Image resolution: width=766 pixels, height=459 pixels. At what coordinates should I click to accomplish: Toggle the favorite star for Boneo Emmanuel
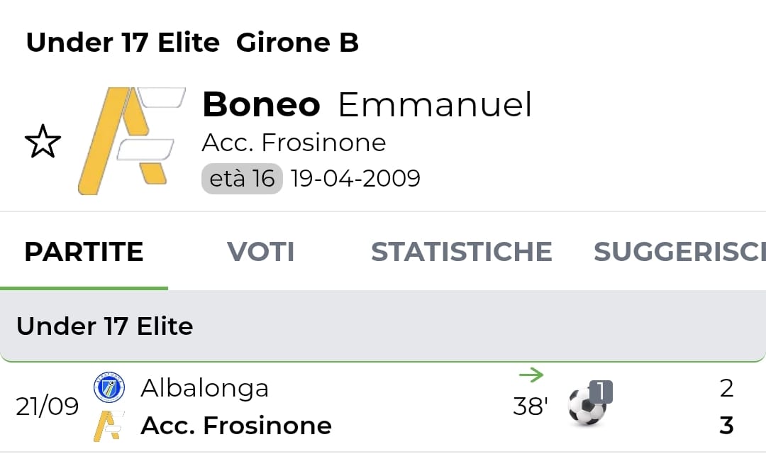click(x=43, y=141)
